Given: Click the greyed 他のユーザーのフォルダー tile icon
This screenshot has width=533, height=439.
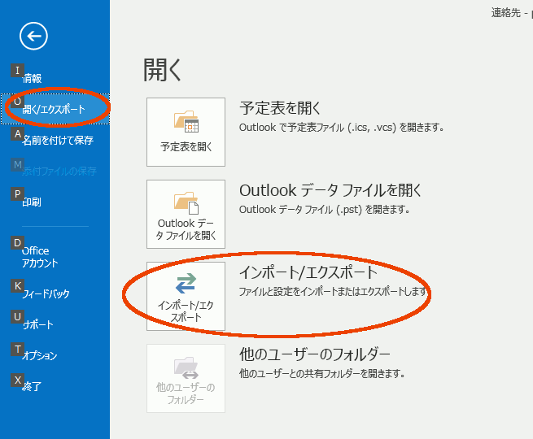Looking at the screenshot, I should tap(186, 365).
